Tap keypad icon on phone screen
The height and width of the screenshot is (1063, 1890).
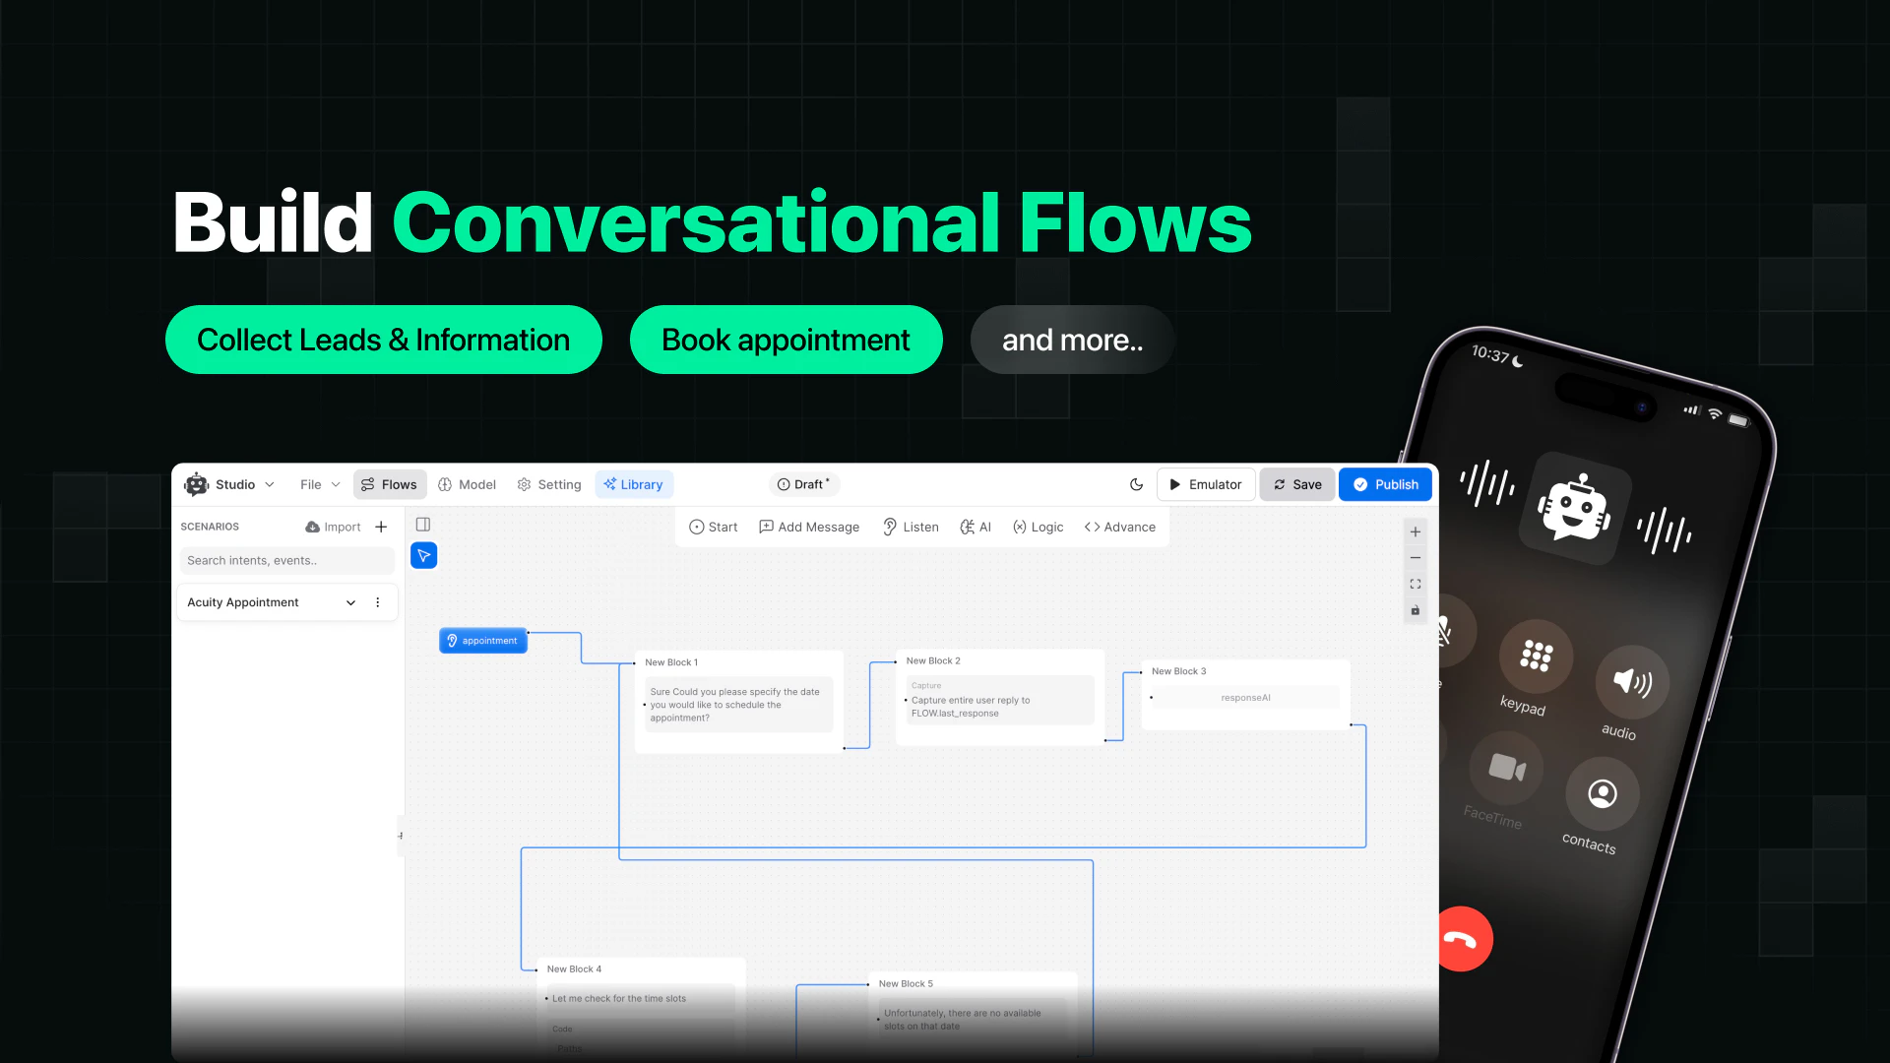1536,656
